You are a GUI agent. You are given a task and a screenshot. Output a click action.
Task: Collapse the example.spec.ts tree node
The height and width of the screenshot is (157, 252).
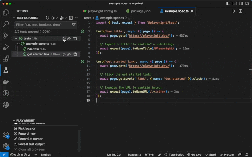[18, 44]
